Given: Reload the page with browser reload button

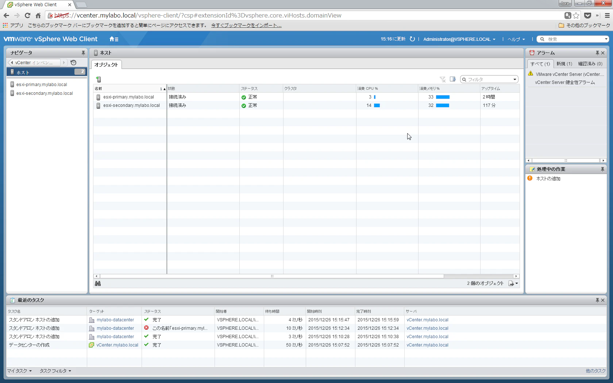Looking at the screenshot, I should click(x=27, y=15).
